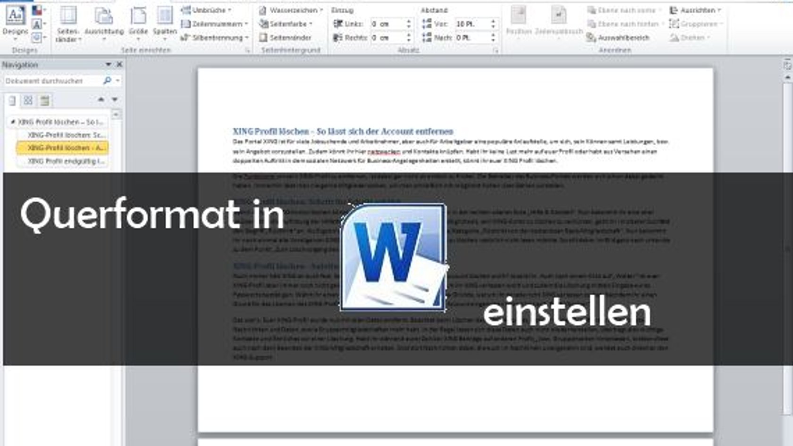The image size is (793, 446).
Task: Open the theme effects dropdown icon
Action: [x=39, y=37]
